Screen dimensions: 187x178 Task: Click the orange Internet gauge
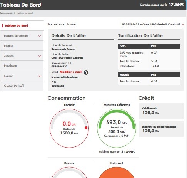[x=116, y=173]
